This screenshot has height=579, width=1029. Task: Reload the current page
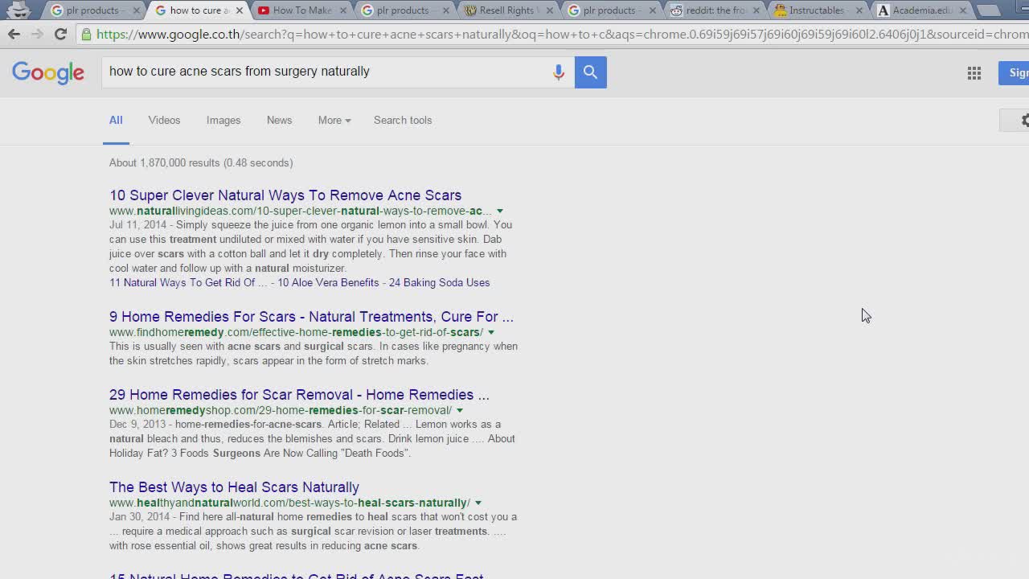pos(60,35)
